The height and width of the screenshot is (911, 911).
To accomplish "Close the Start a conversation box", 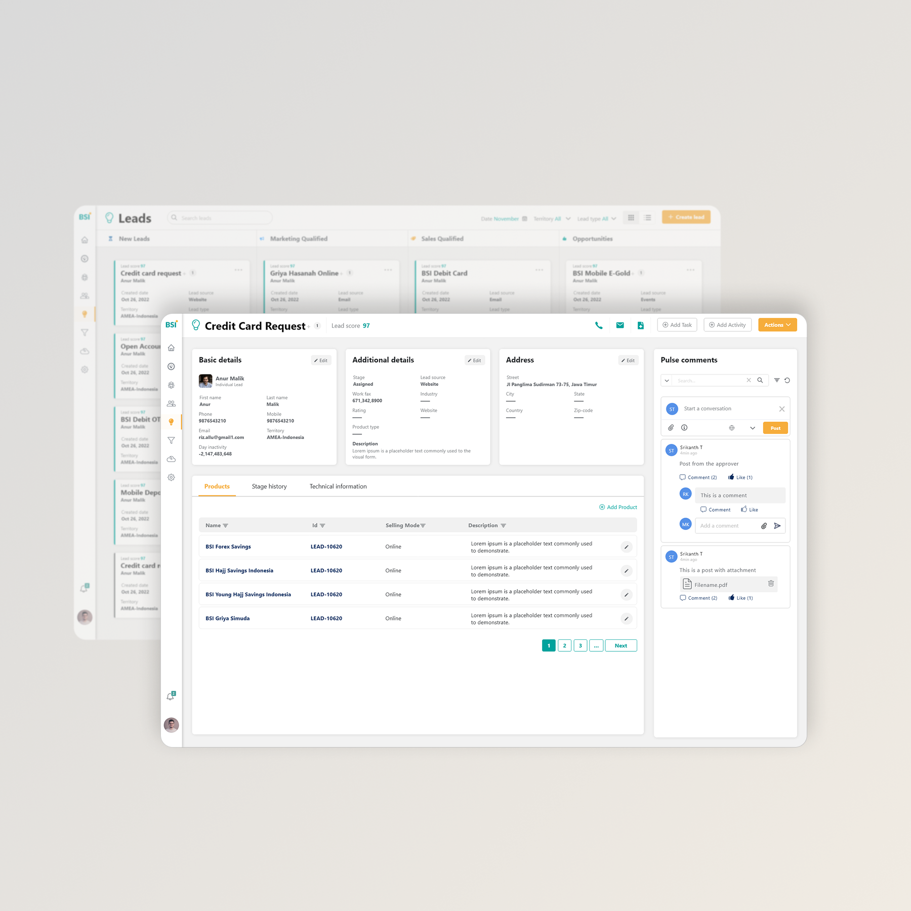I will [x=781, y=409].
